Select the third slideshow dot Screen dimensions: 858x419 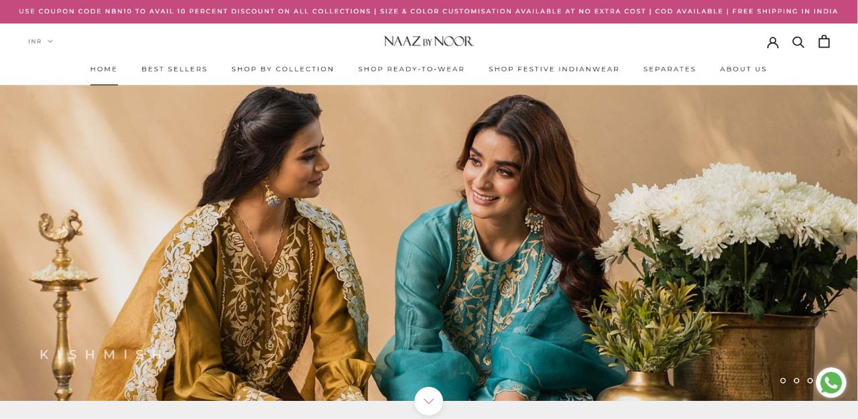810,381
